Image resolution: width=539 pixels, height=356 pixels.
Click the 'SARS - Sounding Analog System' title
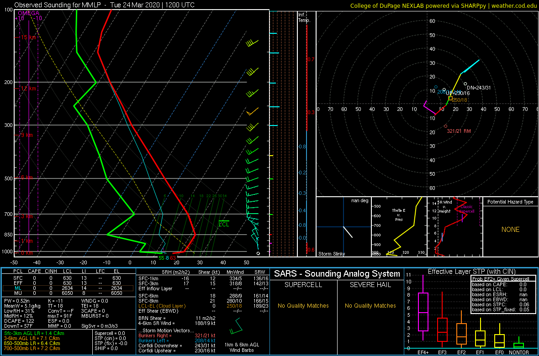coord(337,274)
